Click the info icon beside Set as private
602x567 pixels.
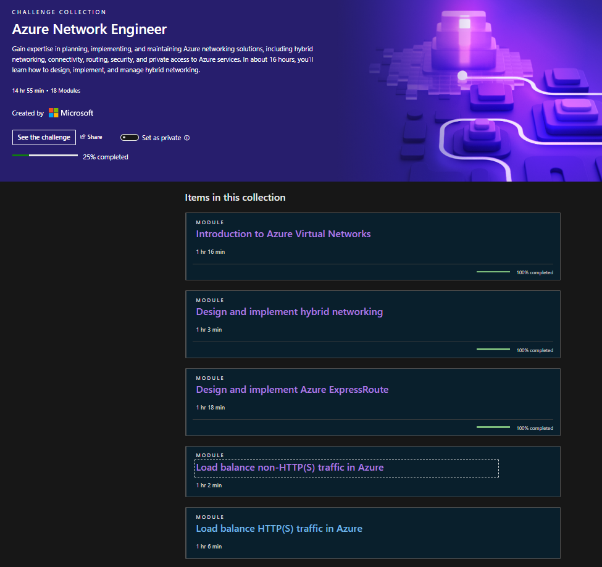click(x=186, y=138)
